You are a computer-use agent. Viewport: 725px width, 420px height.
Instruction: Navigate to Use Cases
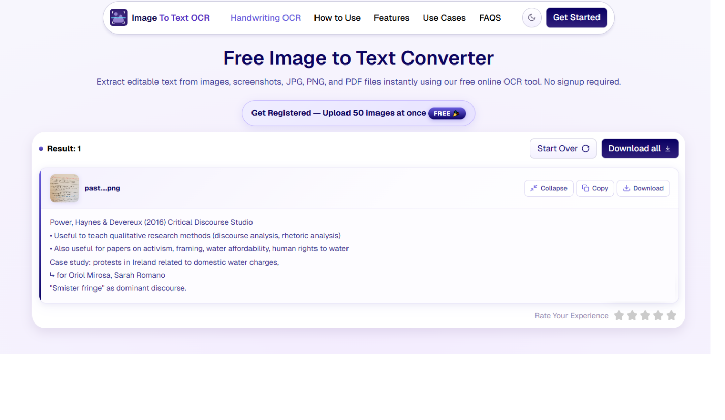click(x=444, y=18)
